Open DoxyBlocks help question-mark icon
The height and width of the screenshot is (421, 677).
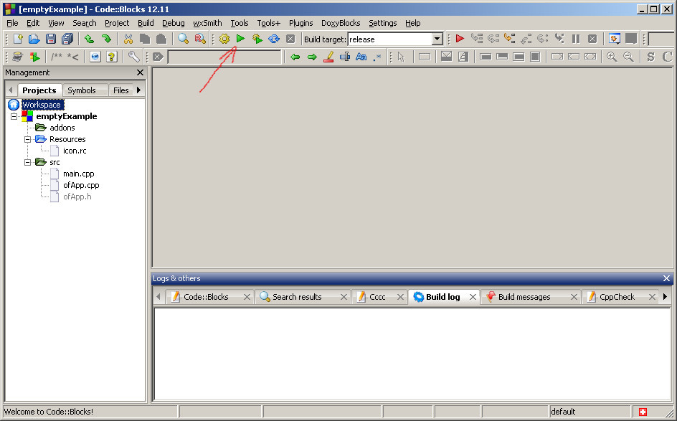[111, 57]
